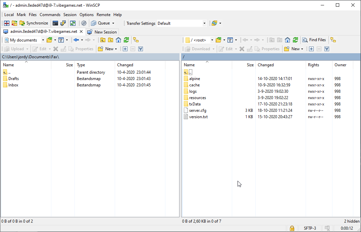Click the Synchronize button

pos(34,23)
